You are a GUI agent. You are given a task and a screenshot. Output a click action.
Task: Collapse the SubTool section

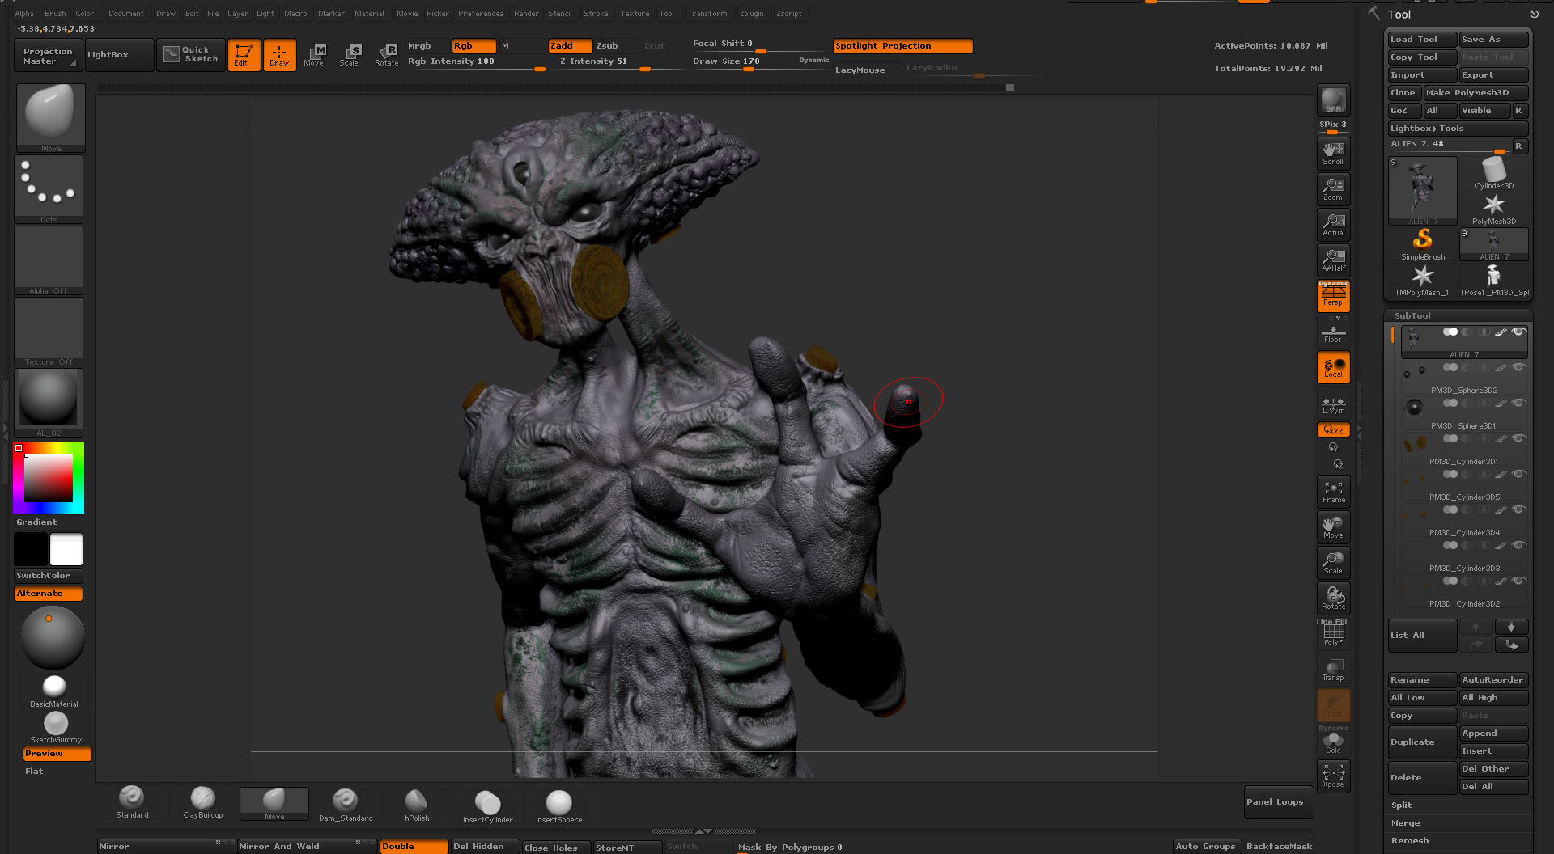coord(1412,315)
